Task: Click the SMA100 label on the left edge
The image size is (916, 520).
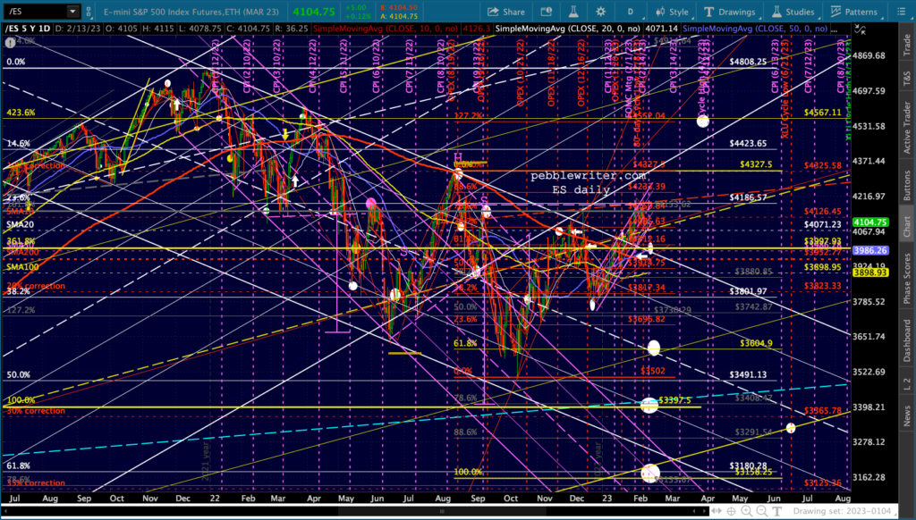Action: 22,267
